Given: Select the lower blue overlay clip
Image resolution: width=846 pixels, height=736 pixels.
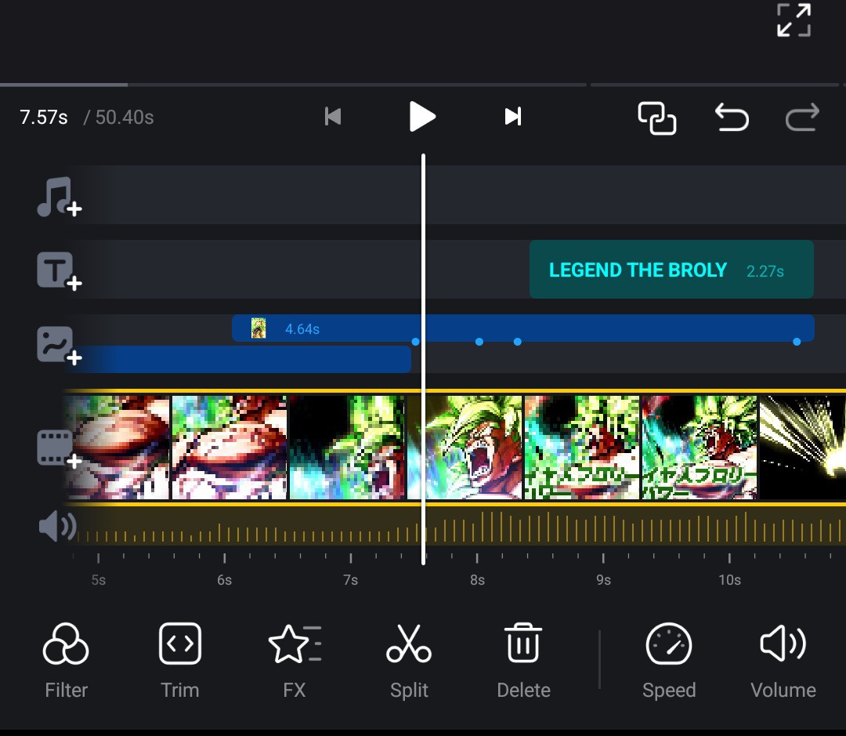Looking at the screenshot, I should pos(238,359).
